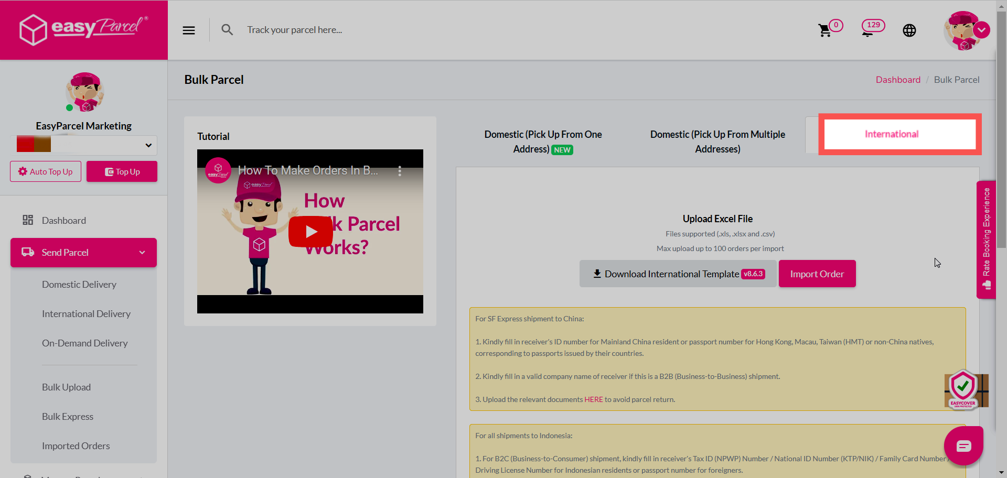This screenshot has height=478, width=1007.
Task: Click the globe language icon
Action: (909, 30)
